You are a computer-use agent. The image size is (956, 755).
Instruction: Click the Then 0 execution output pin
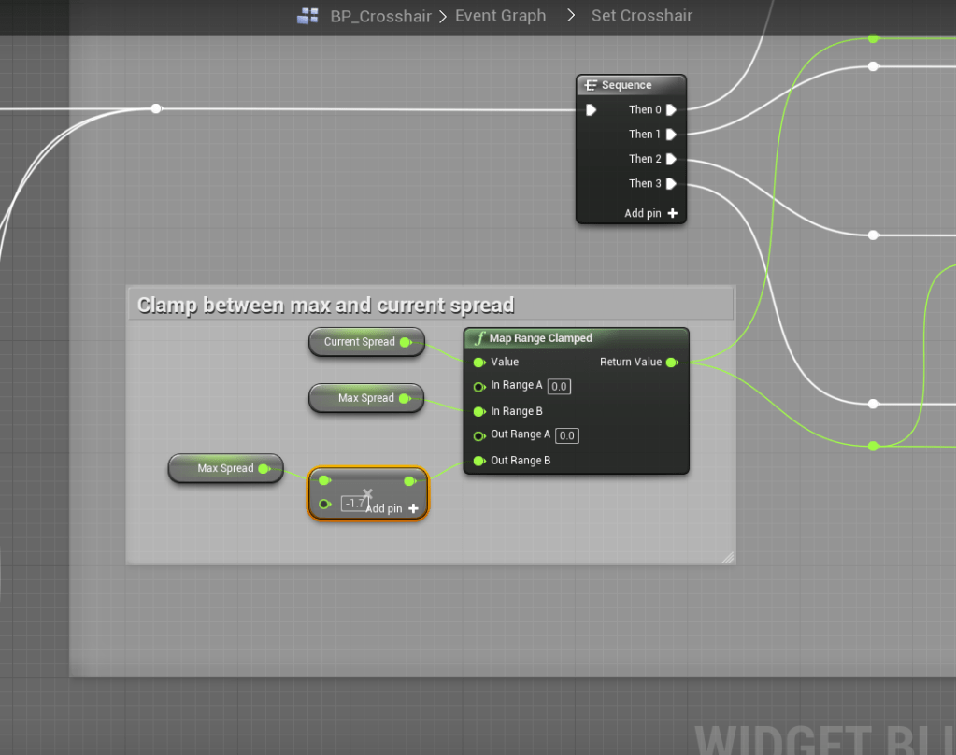(x=671, y=110)
